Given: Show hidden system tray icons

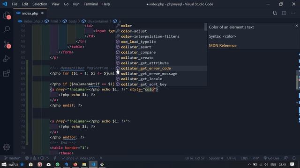Looking at the screenshot, I should [x=249, y=165].
